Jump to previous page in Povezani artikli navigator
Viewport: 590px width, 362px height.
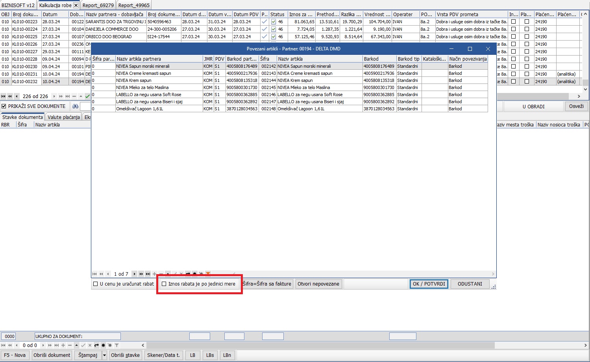101,274
